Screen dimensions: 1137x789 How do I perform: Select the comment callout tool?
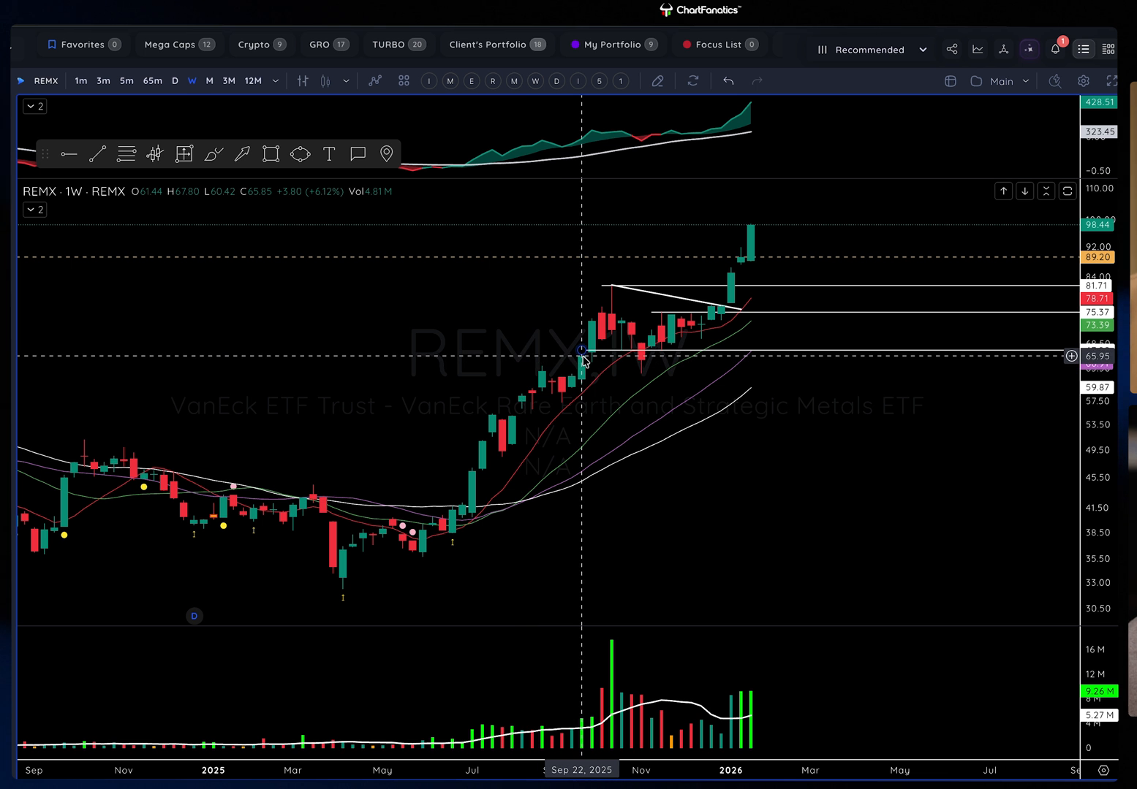(358, 154)
